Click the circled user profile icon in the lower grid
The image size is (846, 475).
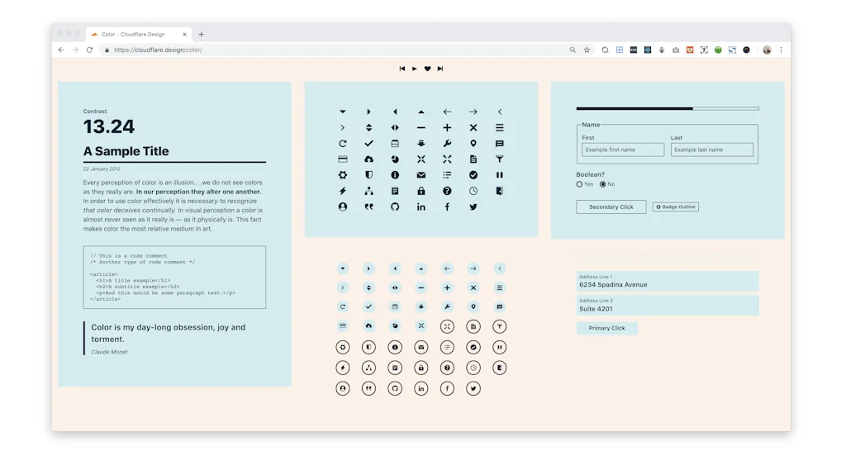point(343,388)
